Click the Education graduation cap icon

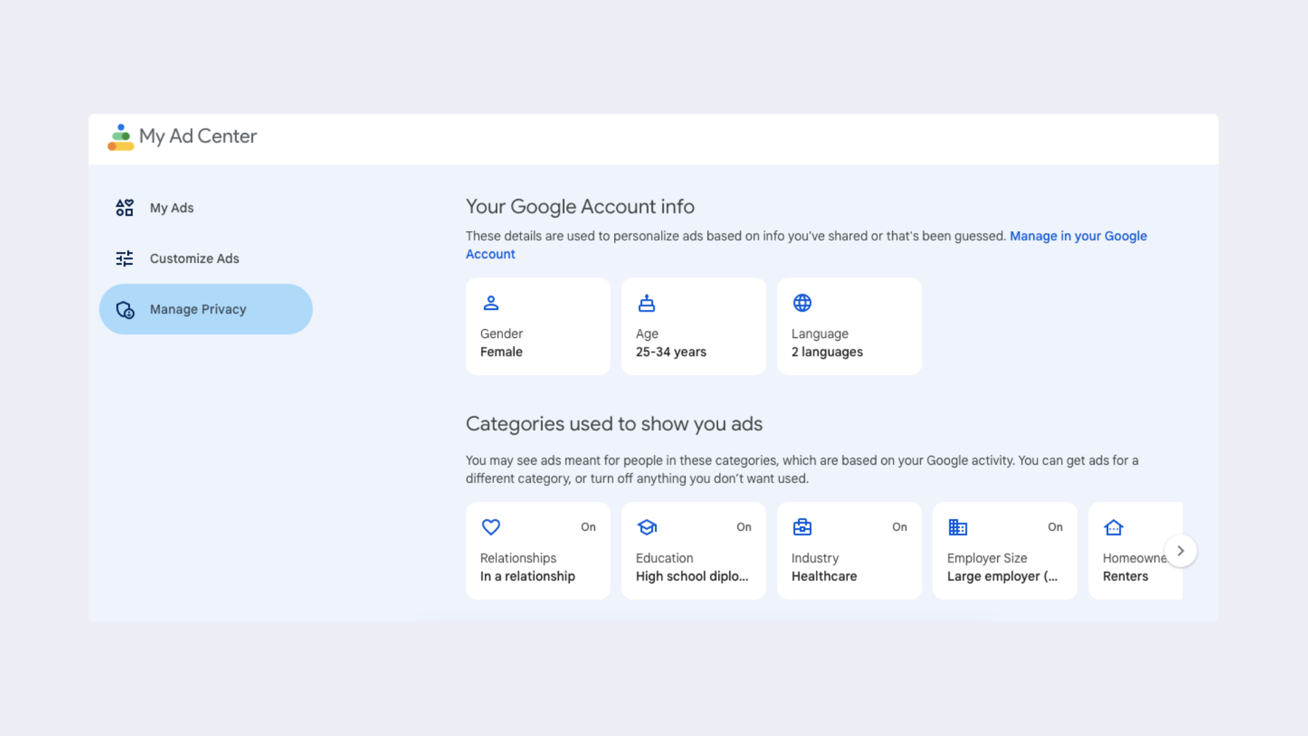point(647,527)
